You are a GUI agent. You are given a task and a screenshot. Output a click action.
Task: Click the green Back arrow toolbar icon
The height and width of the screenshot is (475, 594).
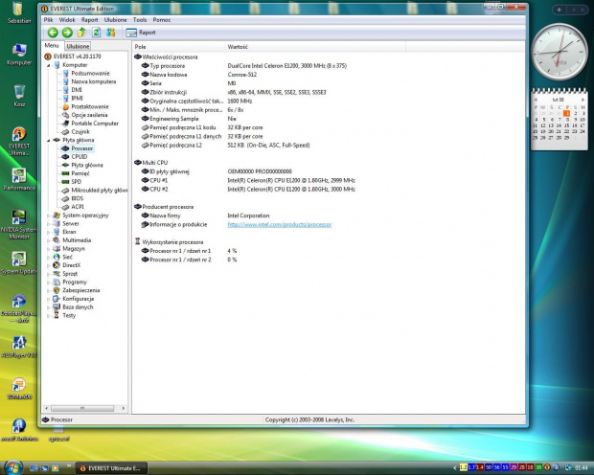(x=53, y=33)
